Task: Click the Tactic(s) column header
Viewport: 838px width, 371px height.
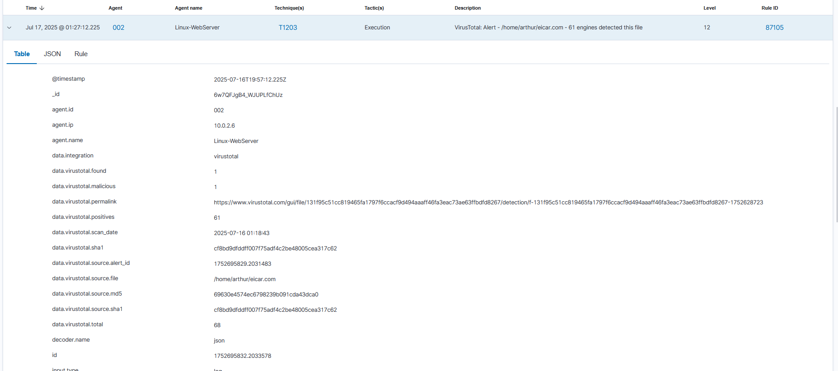Action: tap(374, 8)
